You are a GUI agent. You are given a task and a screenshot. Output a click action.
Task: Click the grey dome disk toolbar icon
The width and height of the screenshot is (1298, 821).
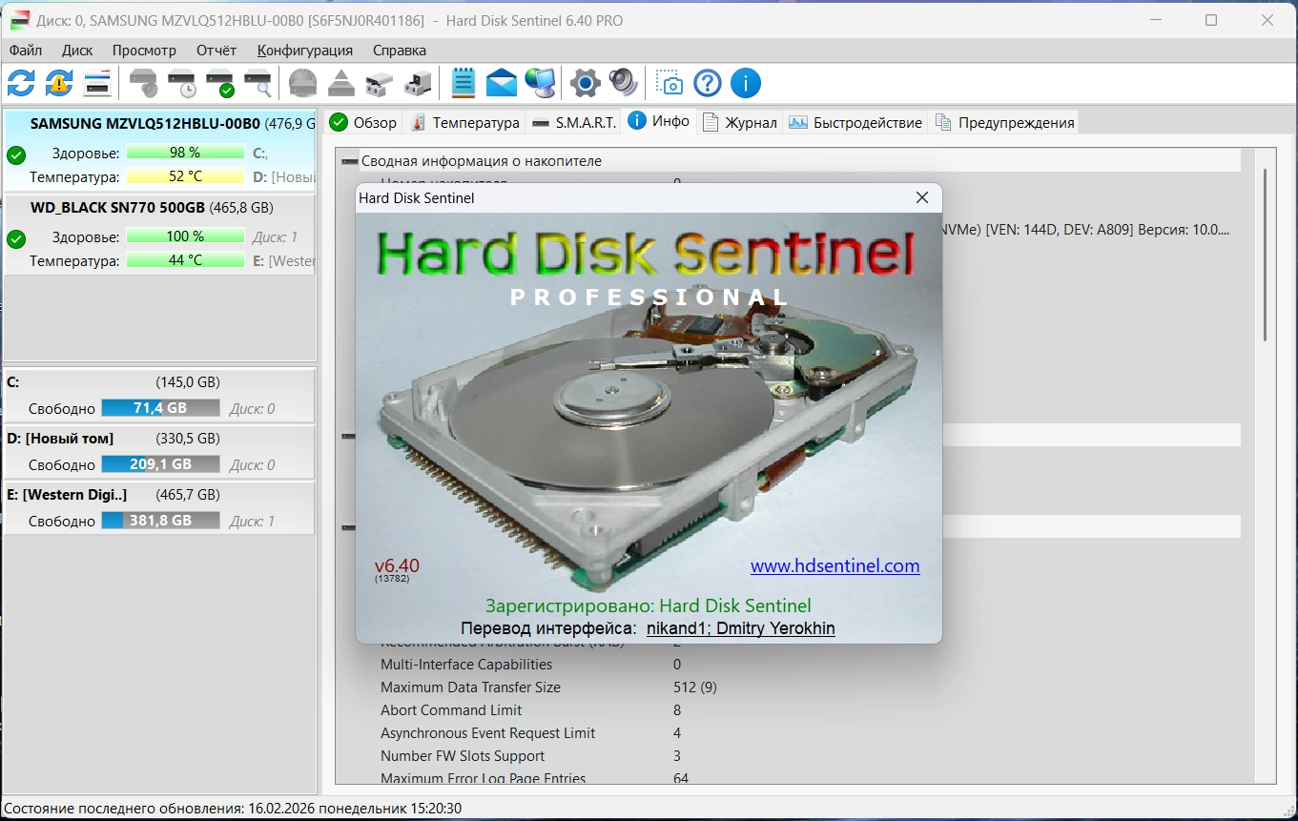303,83
